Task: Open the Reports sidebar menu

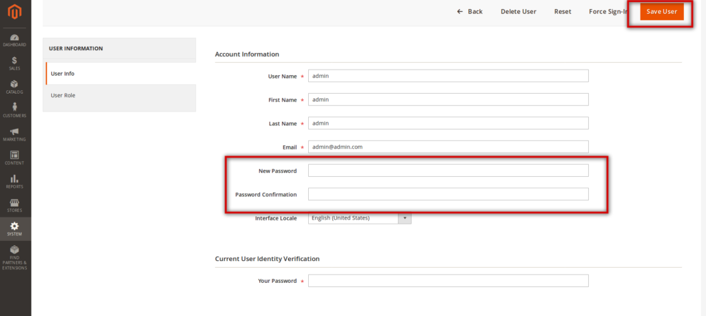Action: tap(14, 182)
